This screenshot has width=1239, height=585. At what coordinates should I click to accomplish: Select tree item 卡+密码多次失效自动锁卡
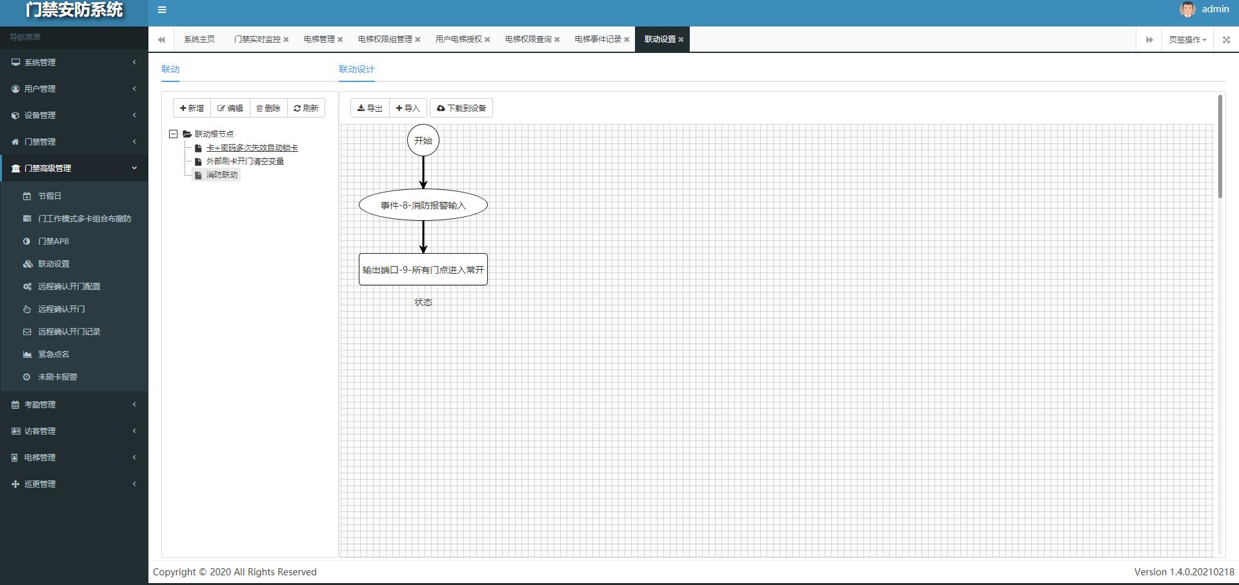[252, 148]
